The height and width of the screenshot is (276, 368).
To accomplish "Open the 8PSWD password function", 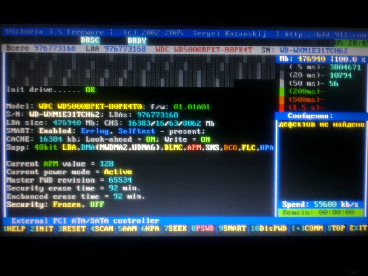I will 202,229.
